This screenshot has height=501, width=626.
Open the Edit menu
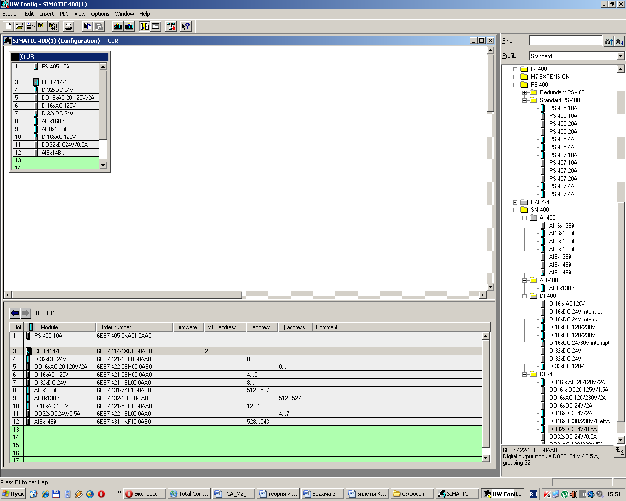pos(29,14)
